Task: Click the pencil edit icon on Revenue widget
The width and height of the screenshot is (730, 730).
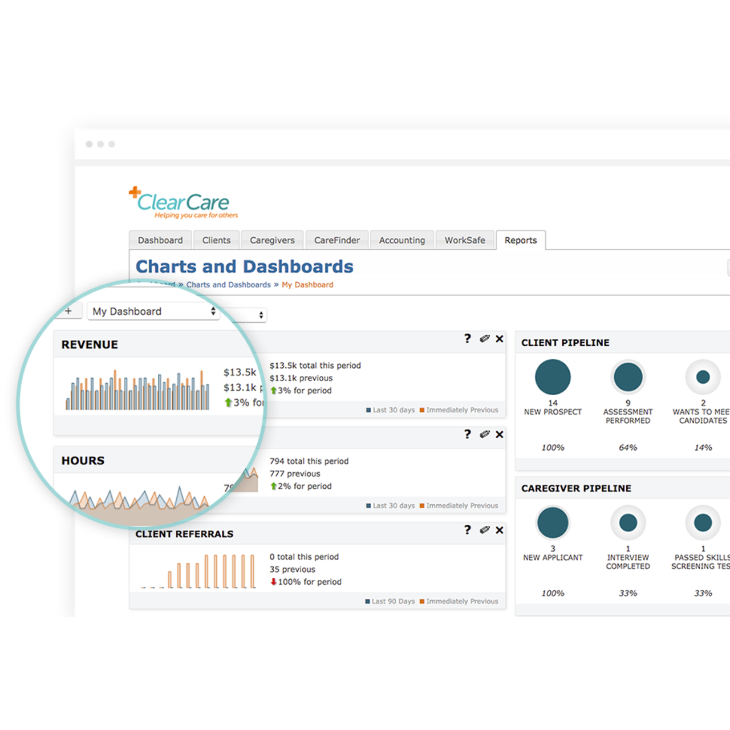Action: tap(485, 338)
